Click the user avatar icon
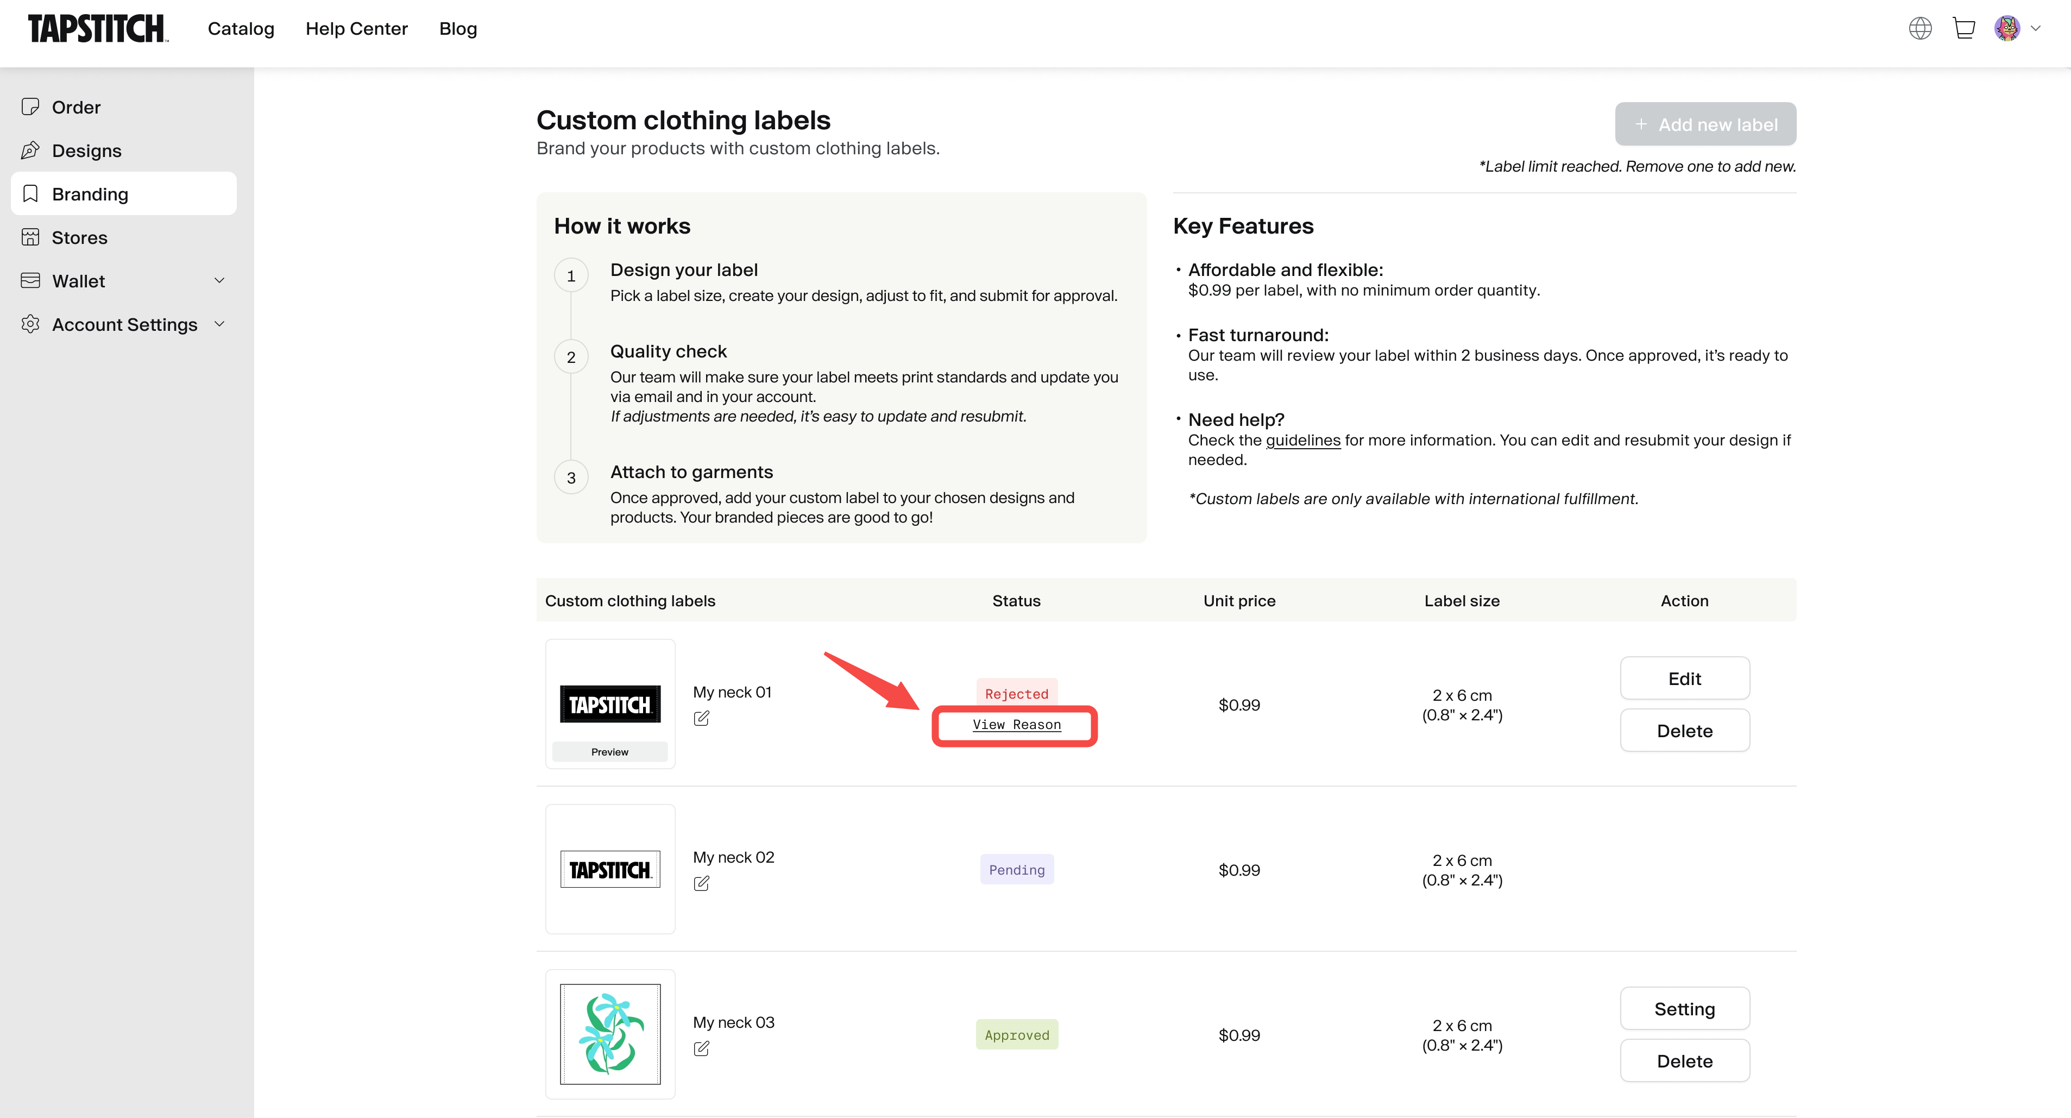Screen dimensions: 2071x1118 pos(2007,29)
